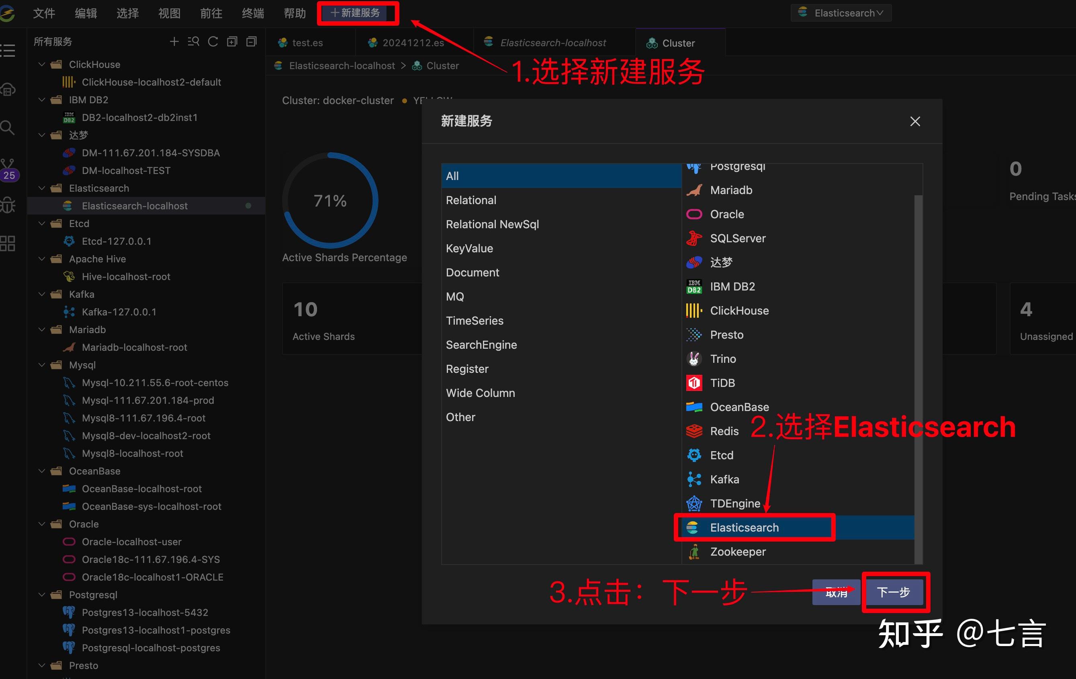Open the 文件 menu
Viewport: 1076px width, 679px height.
point(44,13)
